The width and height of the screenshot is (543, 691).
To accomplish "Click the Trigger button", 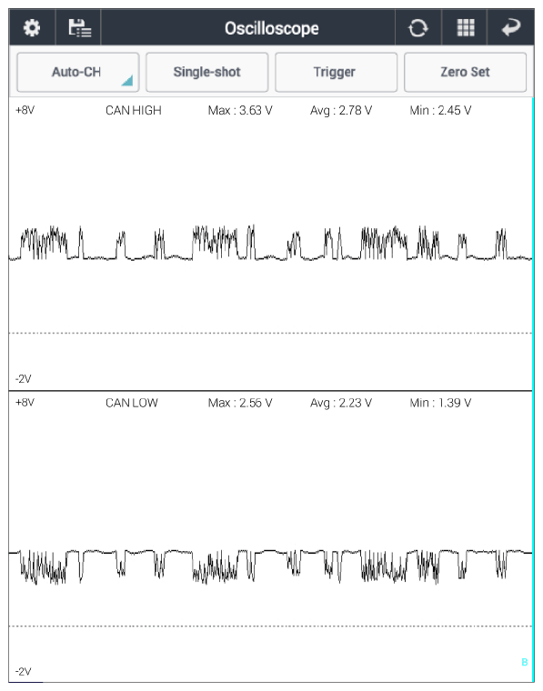I will [336, 72].
